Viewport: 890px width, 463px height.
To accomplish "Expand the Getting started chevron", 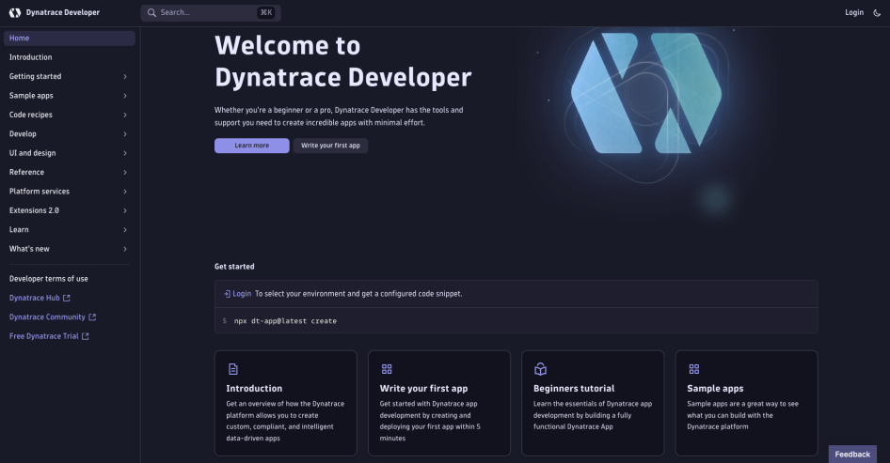I will pyautogui.click(x=125, y=76).
